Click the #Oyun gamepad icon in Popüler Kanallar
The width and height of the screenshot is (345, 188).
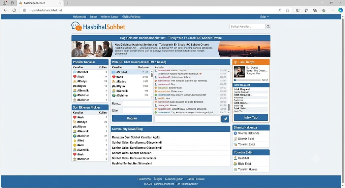(x=75, y=86)
